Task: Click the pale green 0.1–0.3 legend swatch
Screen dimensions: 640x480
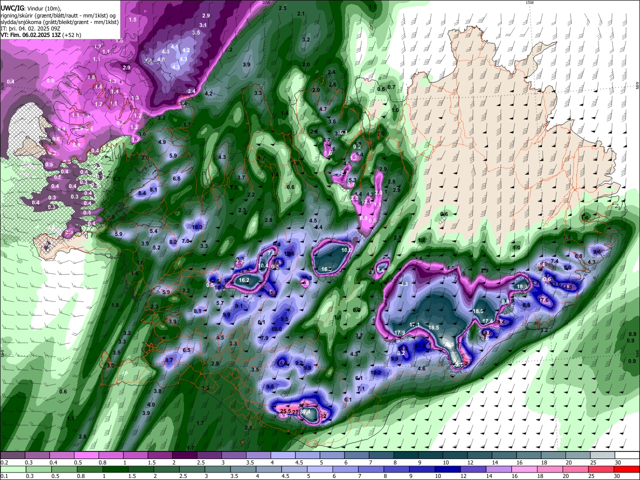Action: pyautogui.click(x=13, y=469)
